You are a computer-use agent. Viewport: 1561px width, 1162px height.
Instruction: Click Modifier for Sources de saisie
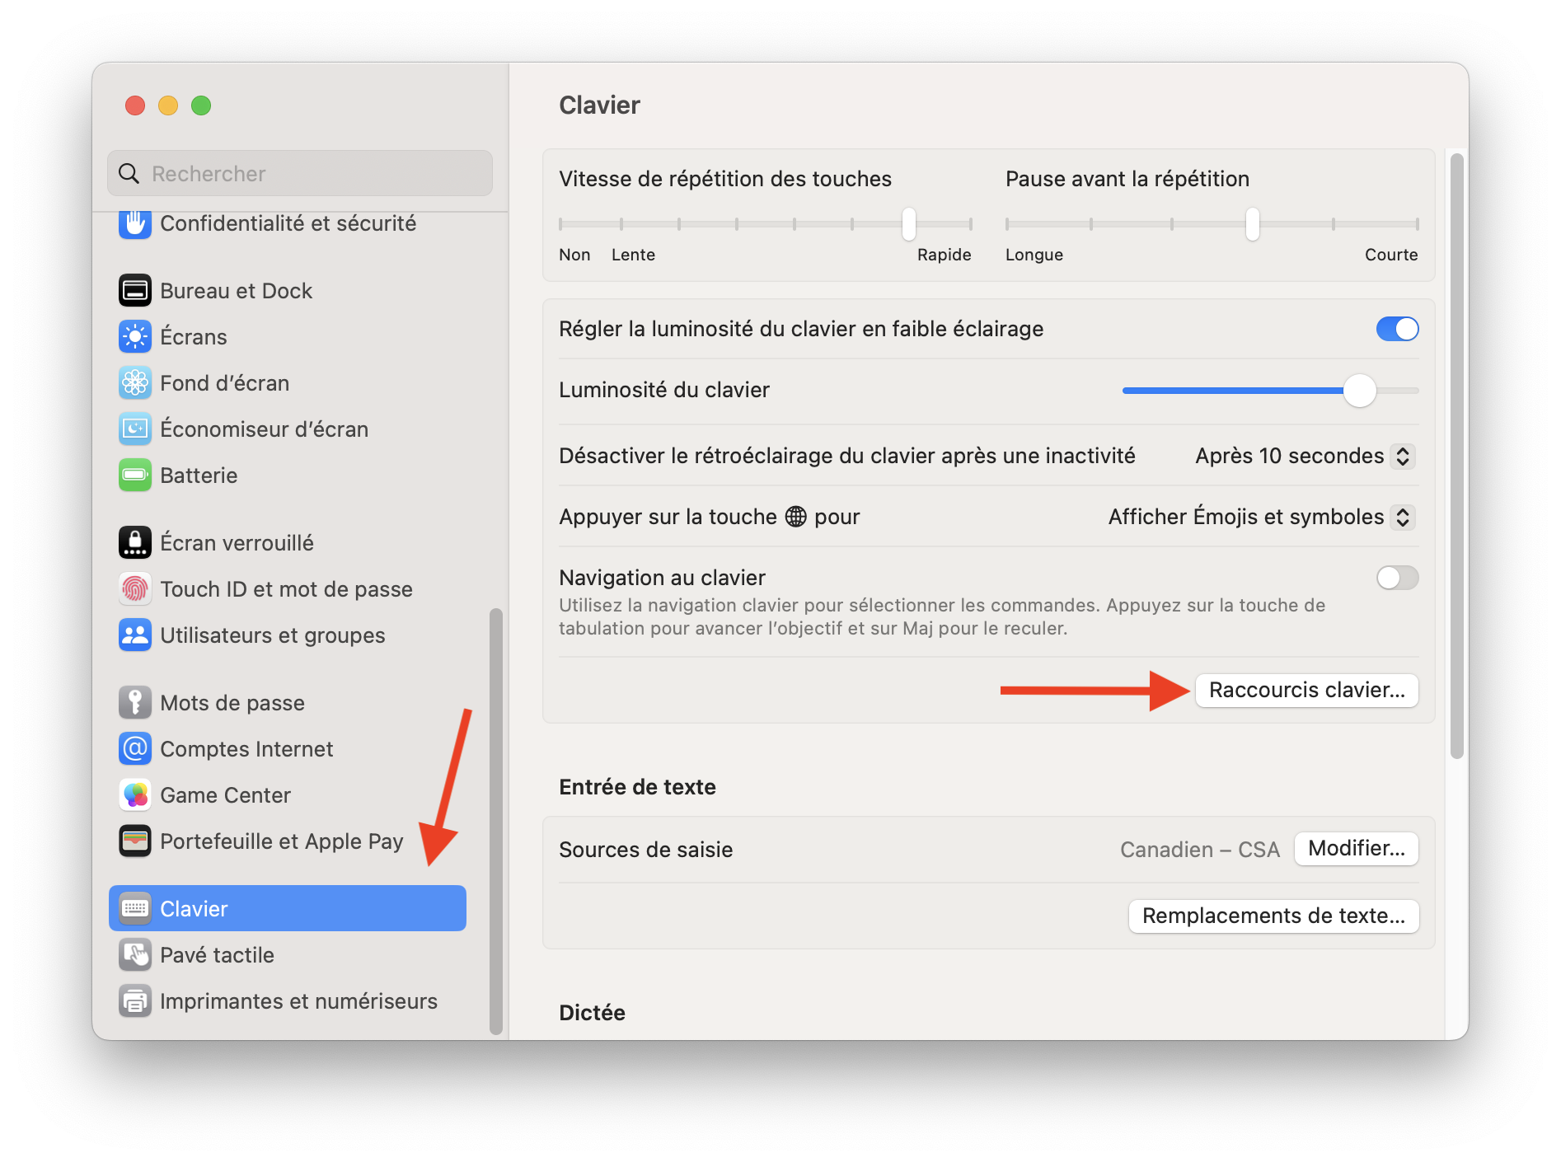(x=1357, y=849)
